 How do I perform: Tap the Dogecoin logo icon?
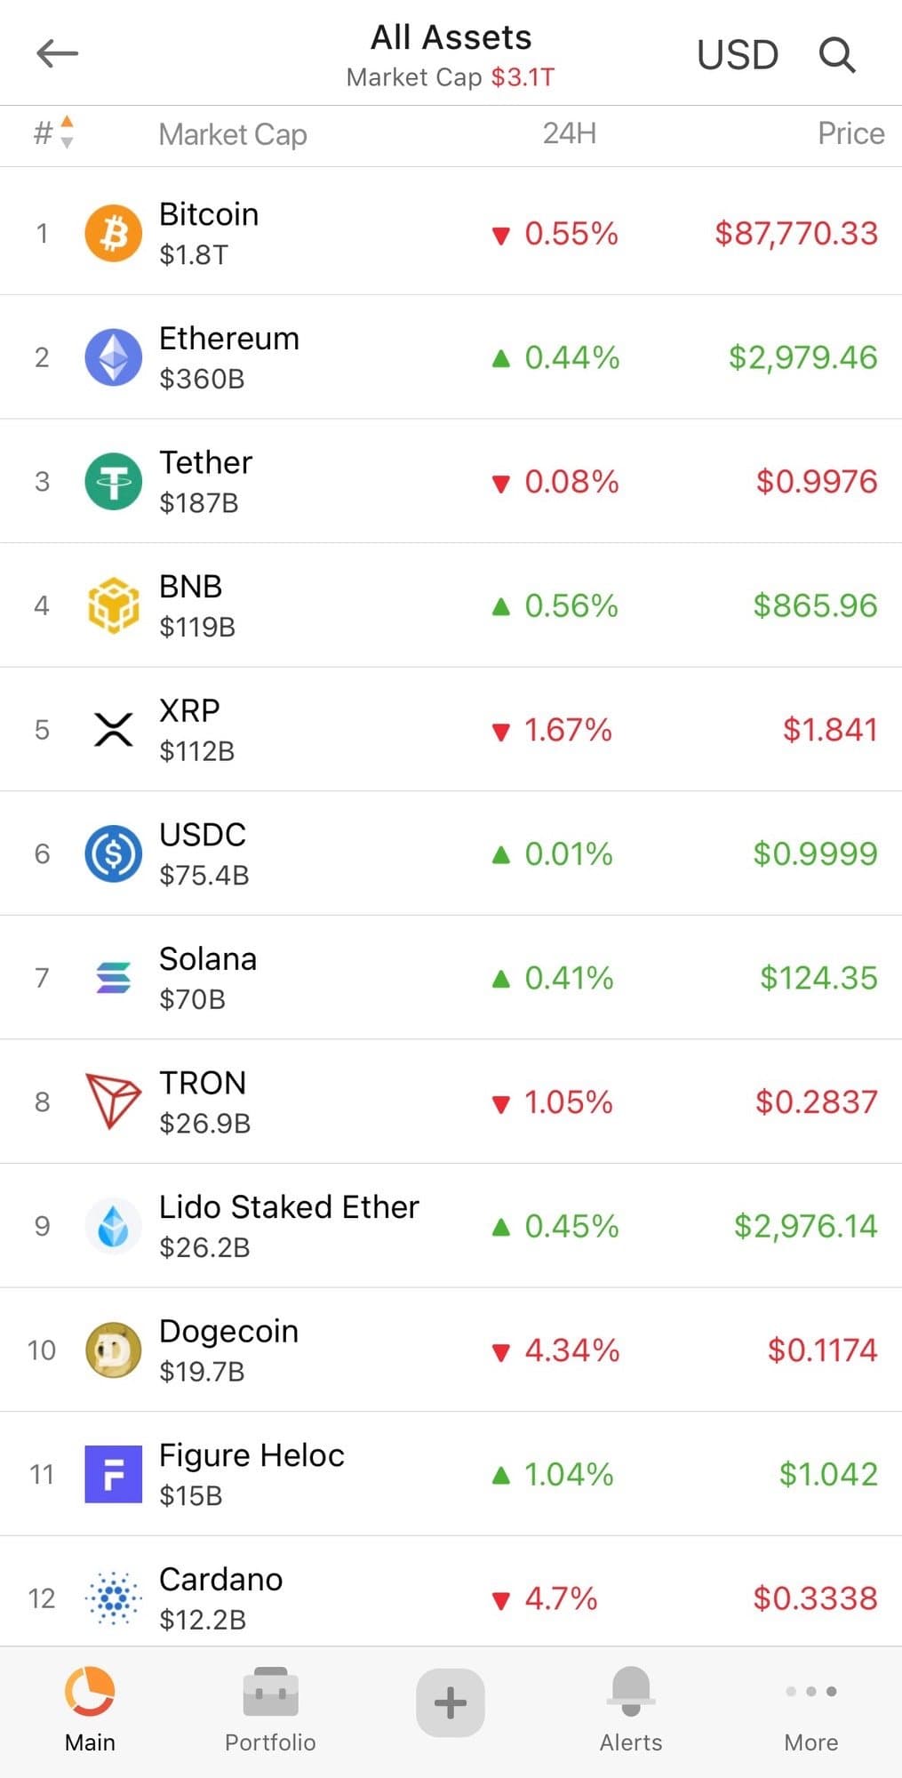pos(113,1350)
